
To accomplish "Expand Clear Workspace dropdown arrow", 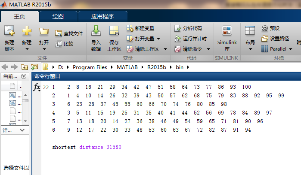I will pos(165,49).
